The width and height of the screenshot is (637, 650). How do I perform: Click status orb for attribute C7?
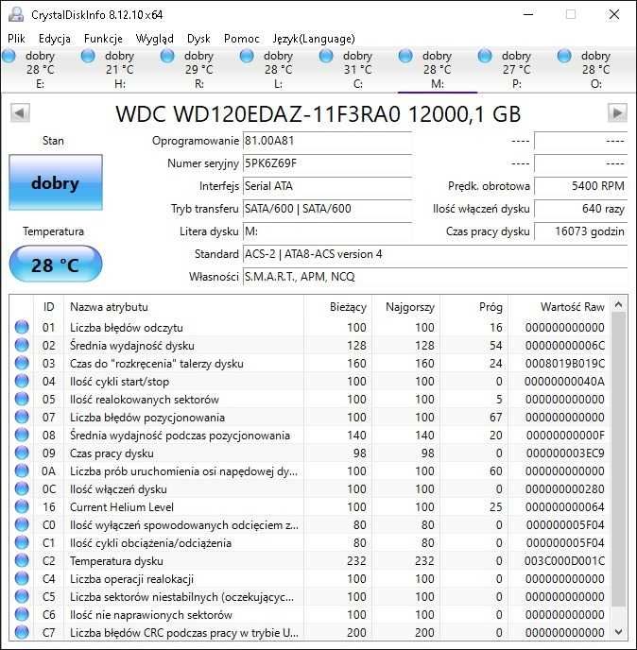pyautogui.click(x=22, y=632)
